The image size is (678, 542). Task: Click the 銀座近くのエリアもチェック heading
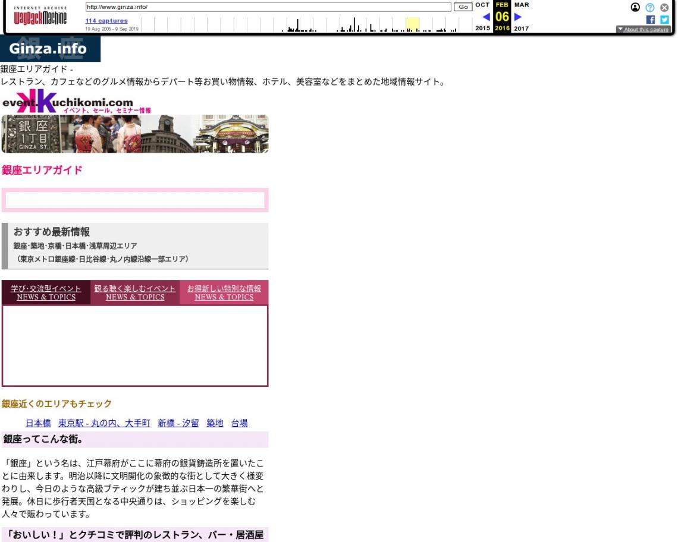[x=56, y=404]
